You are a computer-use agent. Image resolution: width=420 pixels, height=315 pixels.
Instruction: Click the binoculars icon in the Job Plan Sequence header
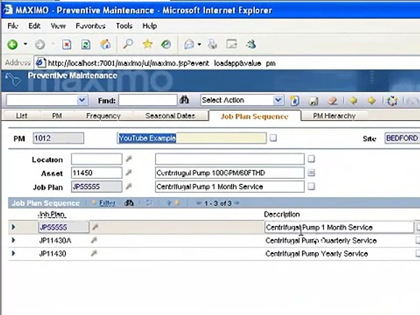[129, 203]
